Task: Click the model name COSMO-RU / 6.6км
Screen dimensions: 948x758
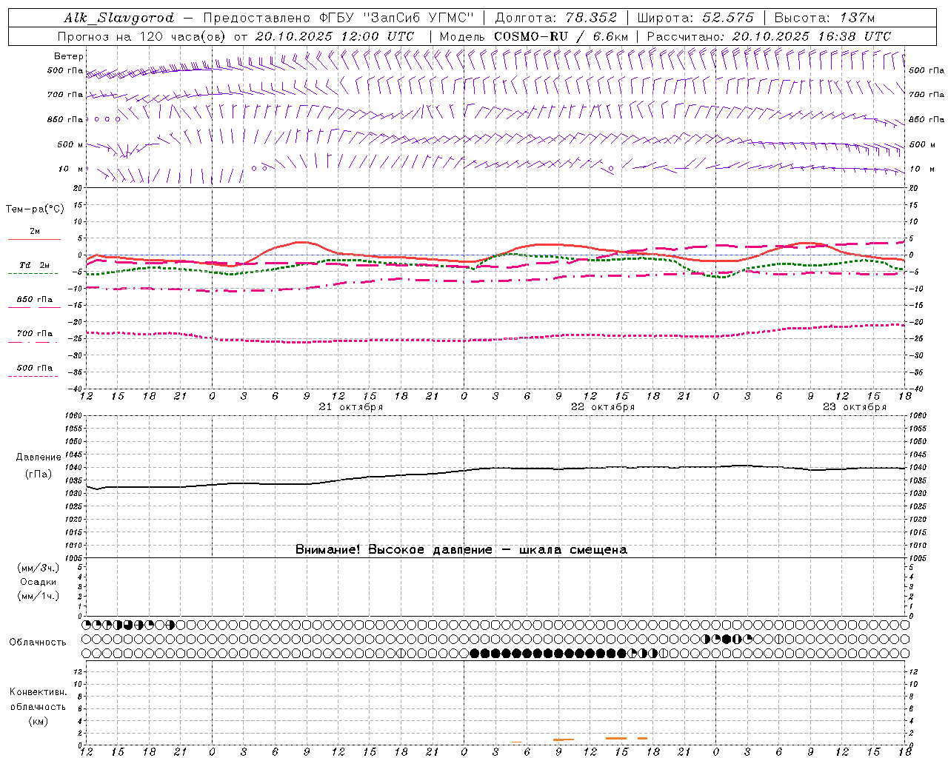Action: click(x=561, y=36)
